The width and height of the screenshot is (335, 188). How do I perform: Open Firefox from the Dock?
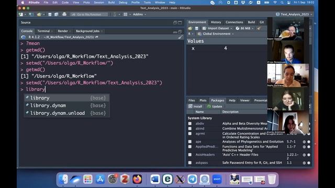point(137,179)
